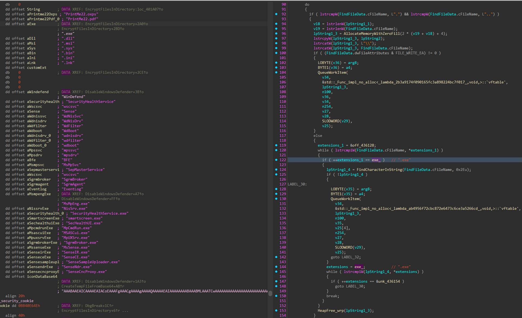Click the blue marker beside line 144
The width and height of the screenshot is (522, 318).
276,267
